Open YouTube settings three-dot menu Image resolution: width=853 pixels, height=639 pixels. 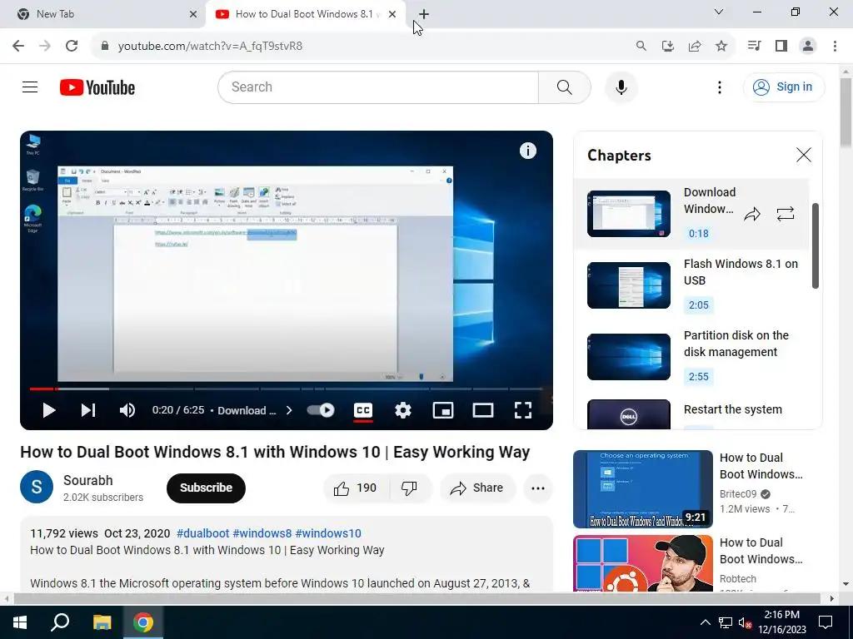(719, 87)
